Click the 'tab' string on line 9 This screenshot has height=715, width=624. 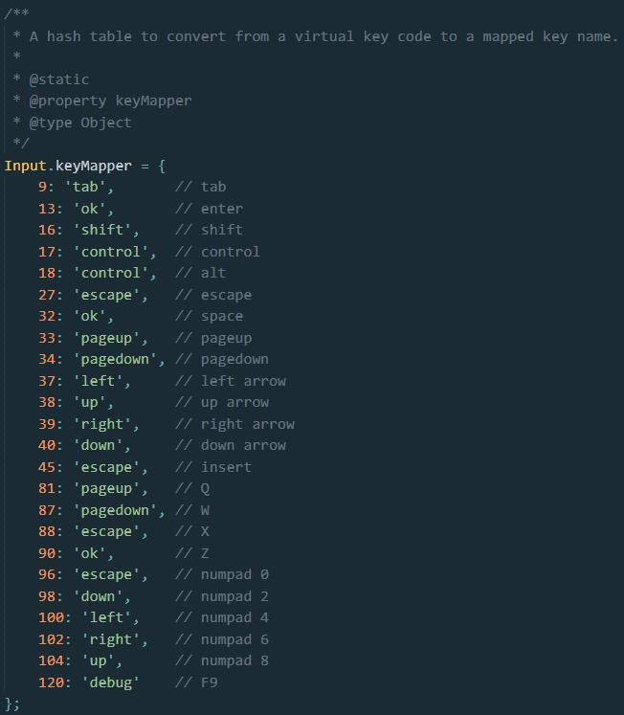pos(85,187)
